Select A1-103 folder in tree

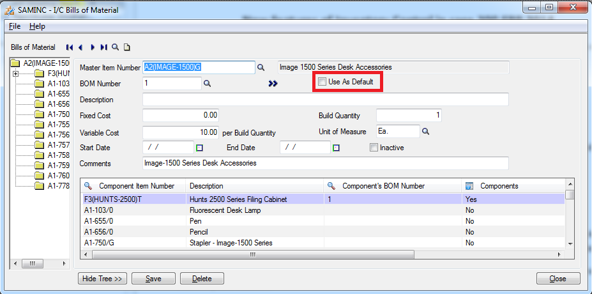52,84
